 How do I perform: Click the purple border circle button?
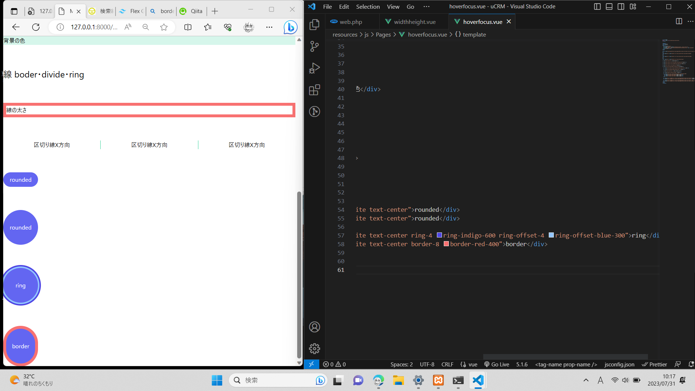point(21,346)
